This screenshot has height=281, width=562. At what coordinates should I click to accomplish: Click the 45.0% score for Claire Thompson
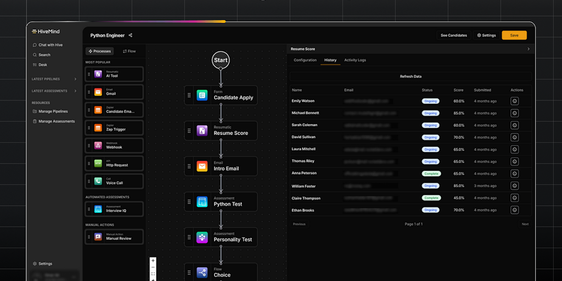[x=459, y=198]
